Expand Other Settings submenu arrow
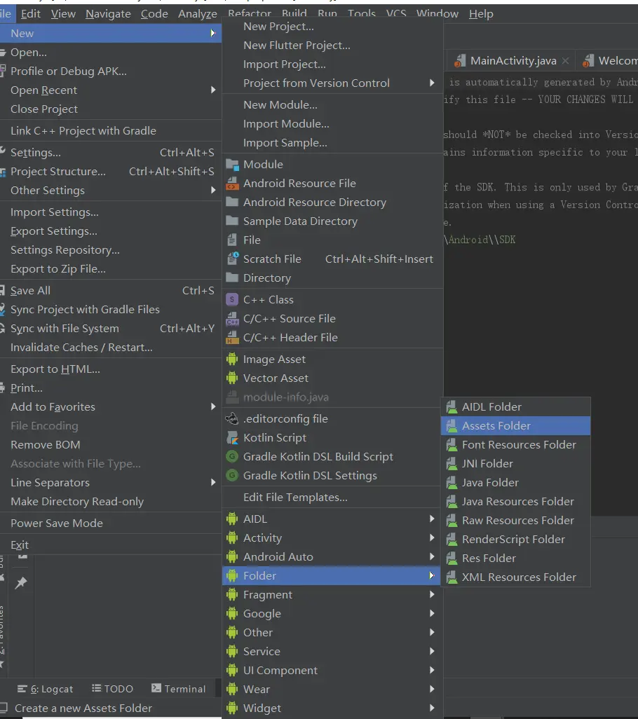The image size is (638, 719). (213, 190)
